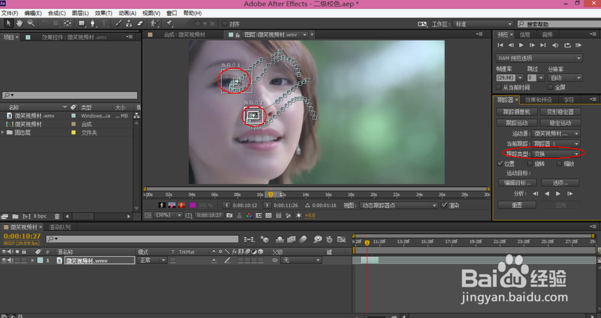Open the Project panel flyout menu
The height and width of the screenshot is (318, 601).
(130, 37)
